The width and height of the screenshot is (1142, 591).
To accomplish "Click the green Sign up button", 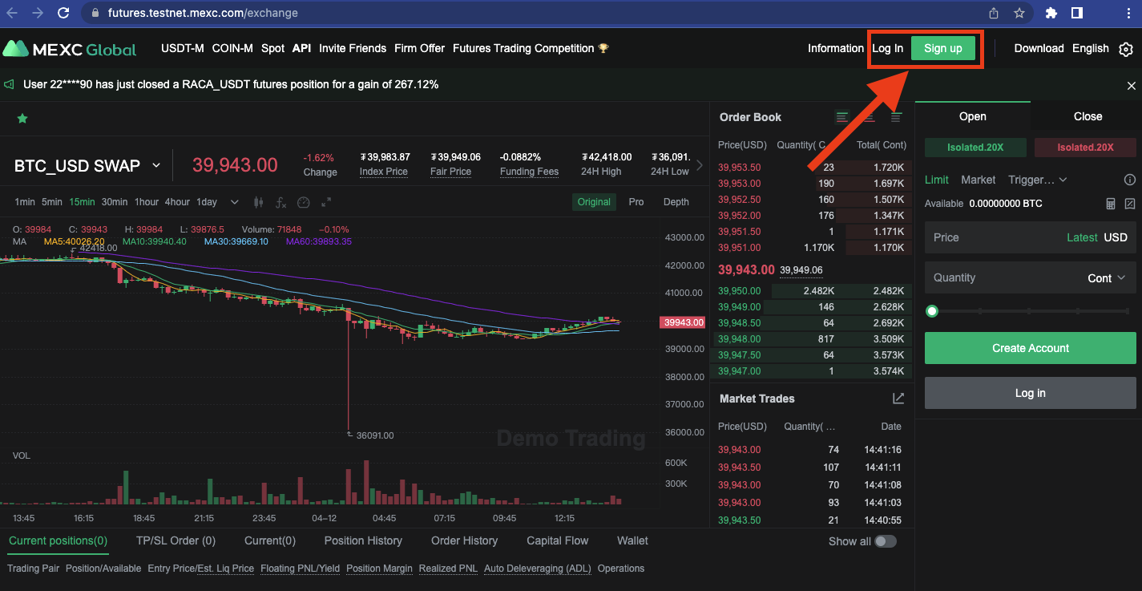I will click(x=943, y=48).
